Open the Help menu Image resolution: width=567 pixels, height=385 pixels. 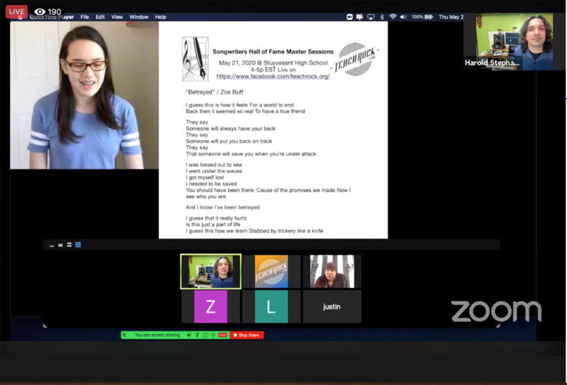pos(161,17)
